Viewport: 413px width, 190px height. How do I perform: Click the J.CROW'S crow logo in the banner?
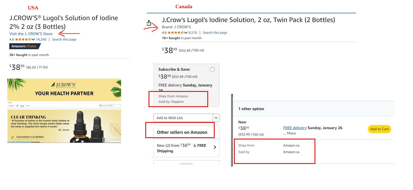53,85
